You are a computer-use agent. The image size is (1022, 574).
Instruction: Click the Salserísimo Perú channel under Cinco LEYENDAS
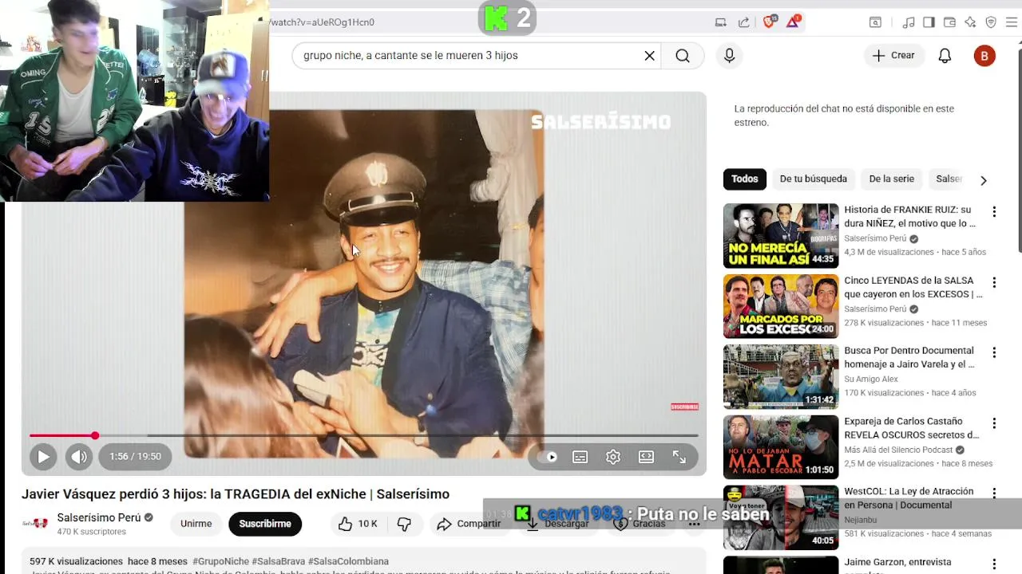(875, 309)
